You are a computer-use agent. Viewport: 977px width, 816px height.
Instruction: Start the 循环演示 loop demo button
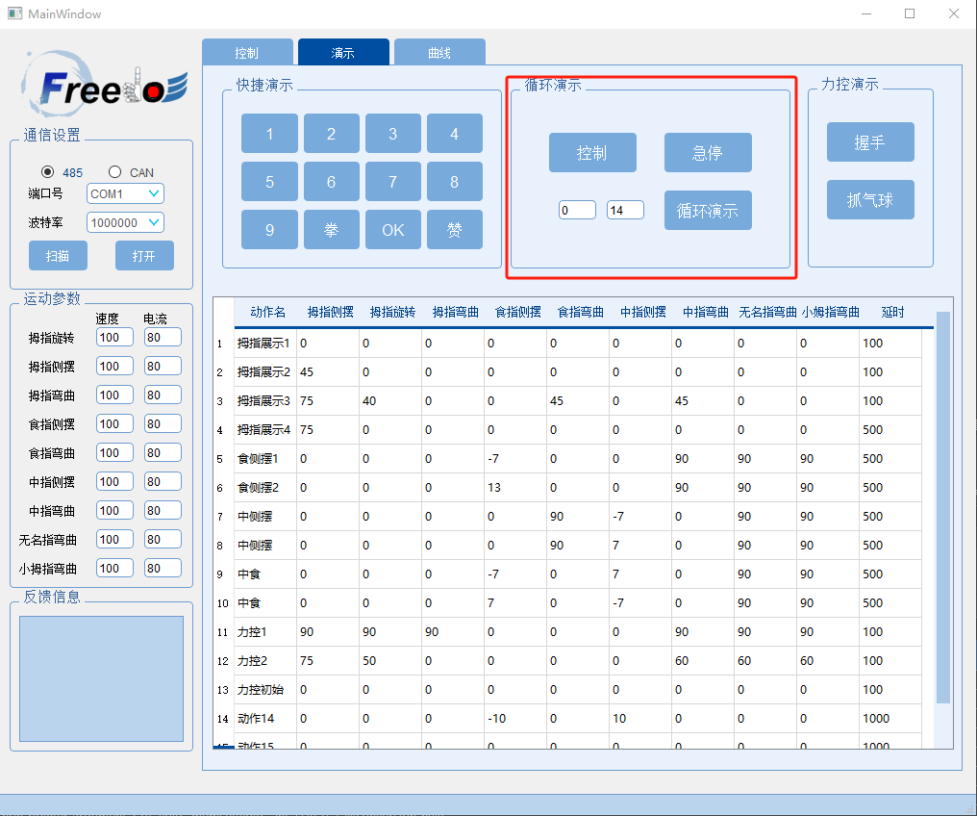(x=708, y=211)
